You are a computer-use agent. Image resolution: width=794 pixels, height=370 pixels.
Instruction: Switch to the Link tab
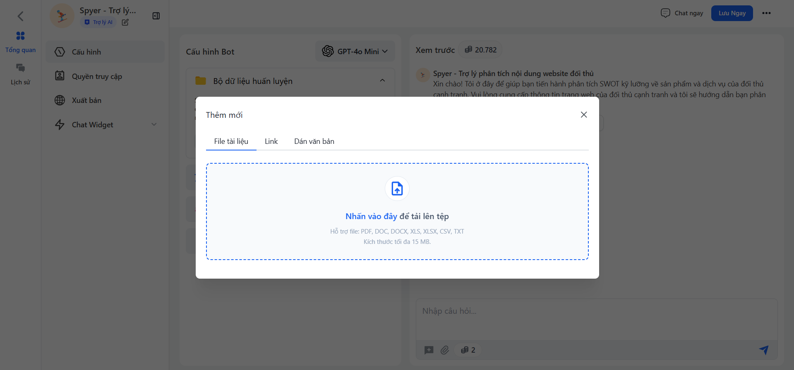coord(271,141)
